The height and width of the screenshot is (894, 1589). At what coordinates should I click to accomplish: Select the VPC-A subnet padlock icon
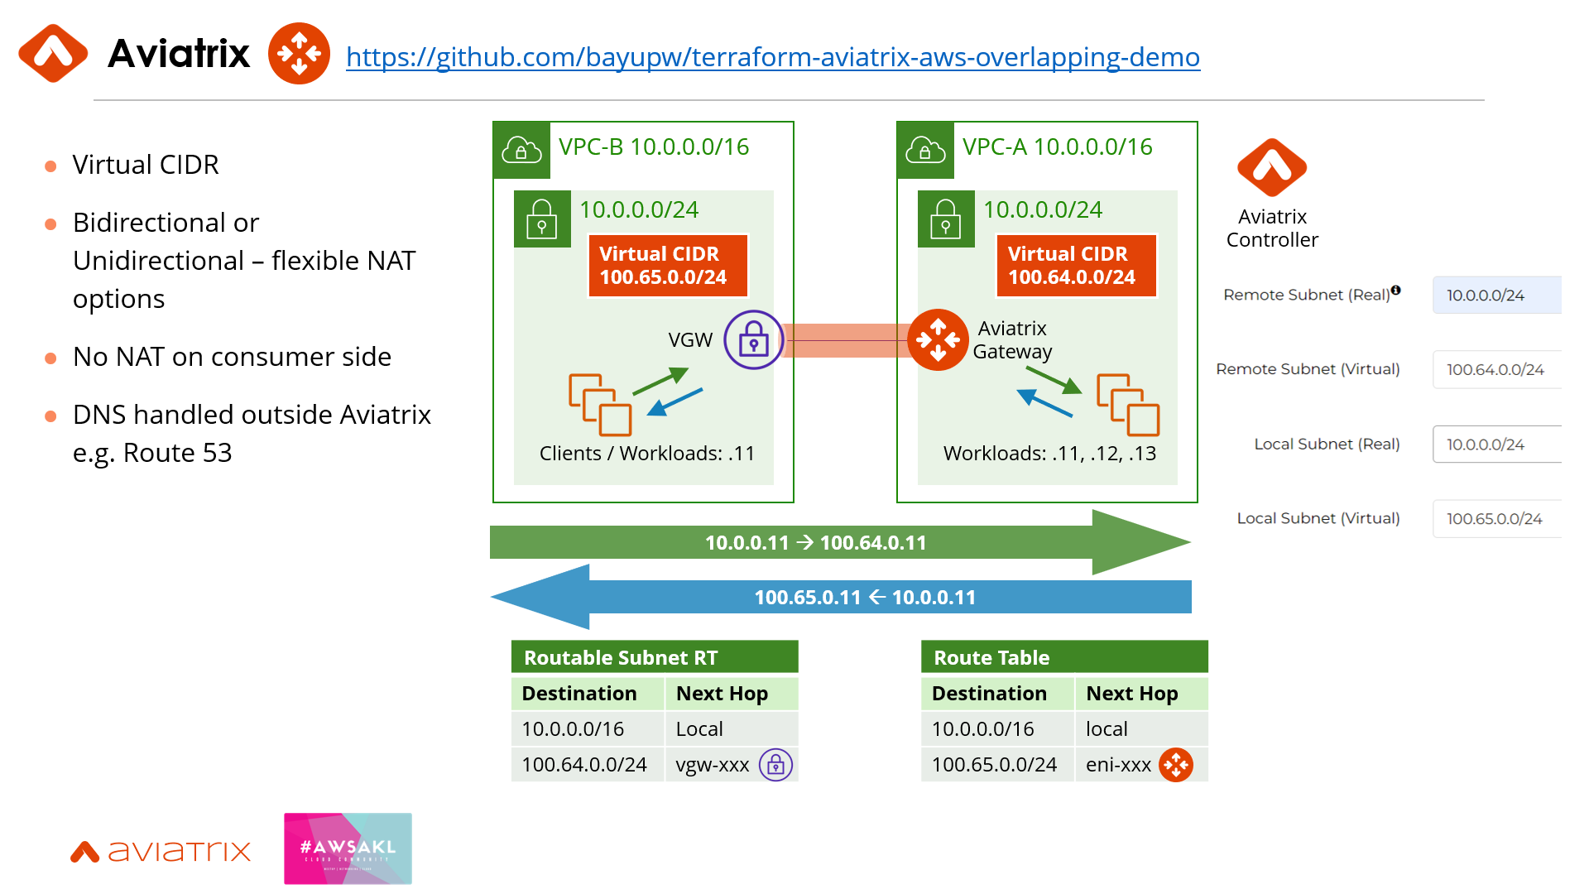(946, 219)
